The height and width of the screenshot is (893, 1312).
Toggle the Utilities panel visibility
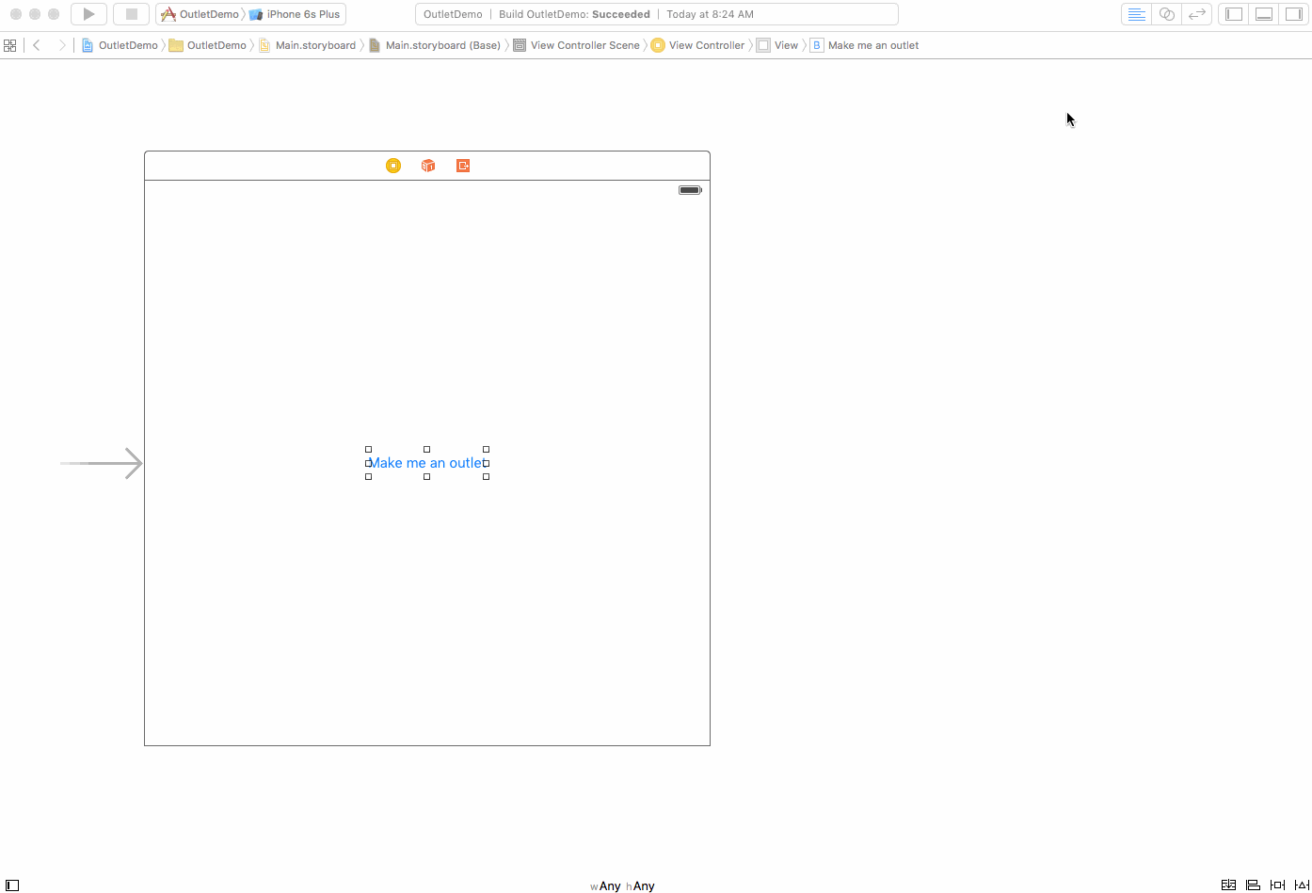coord(1293,13)
